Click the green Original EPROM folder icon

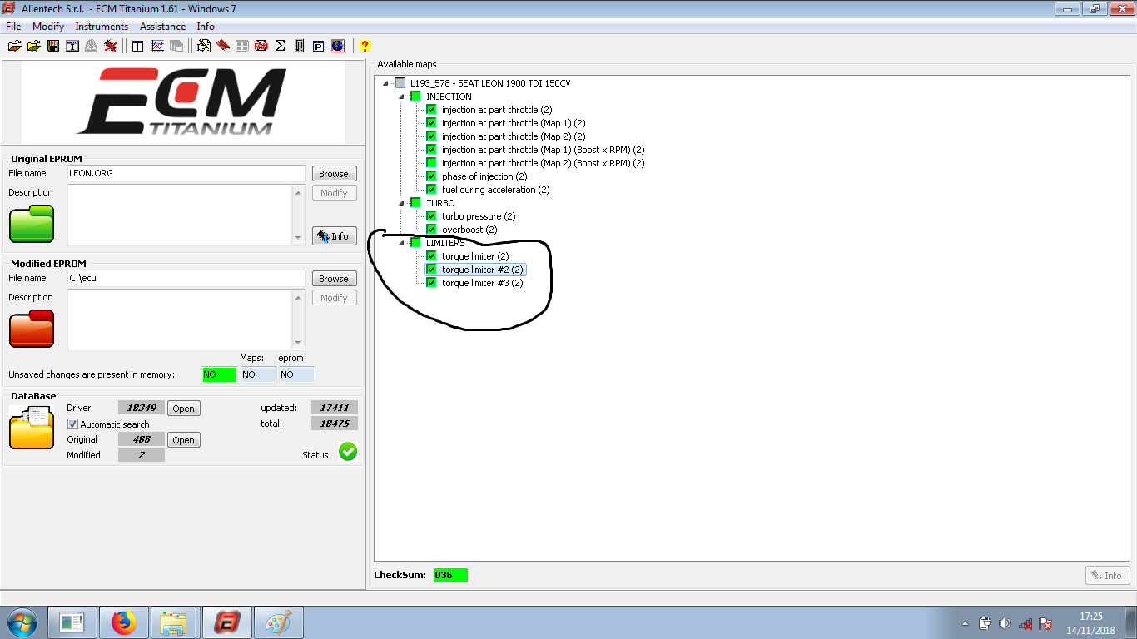pyautogui.click(x=32, y=224)
